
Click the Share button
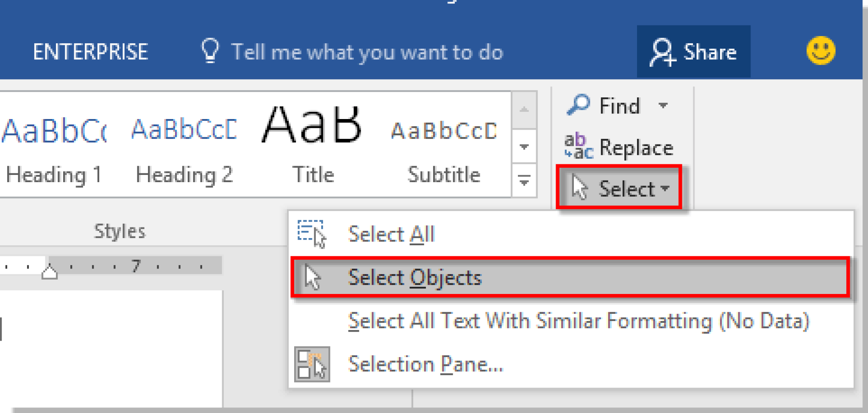click(694, 52)
